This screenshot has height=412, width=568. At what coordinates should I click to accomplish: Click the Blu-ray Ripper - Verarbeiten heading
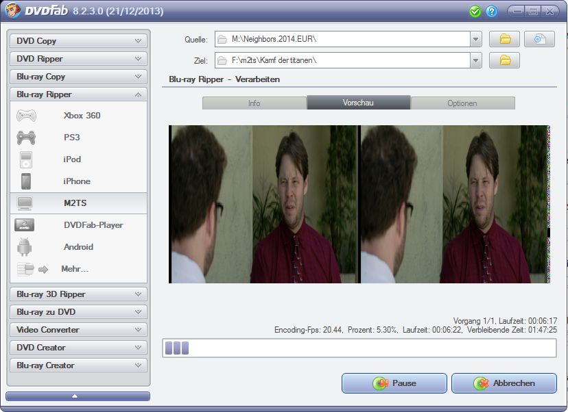tap(224, 79)
